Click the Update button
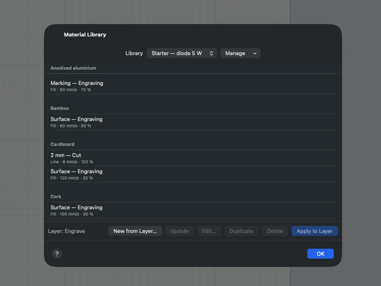Screen dimensions: 381x286 click(179, 231)
